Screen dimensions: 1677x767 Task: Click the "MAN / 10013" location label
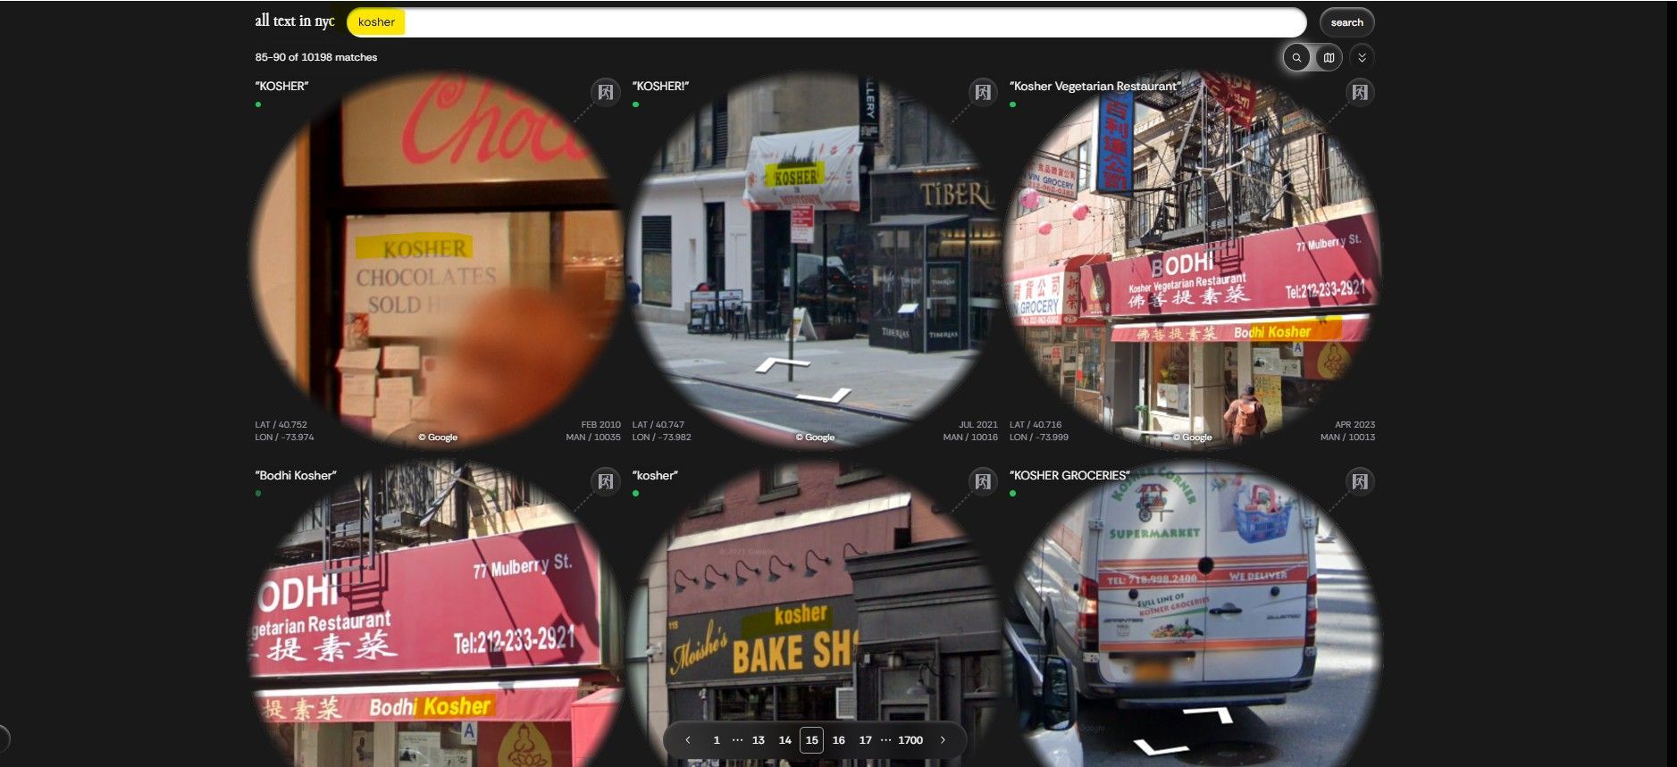[1347, 438]
